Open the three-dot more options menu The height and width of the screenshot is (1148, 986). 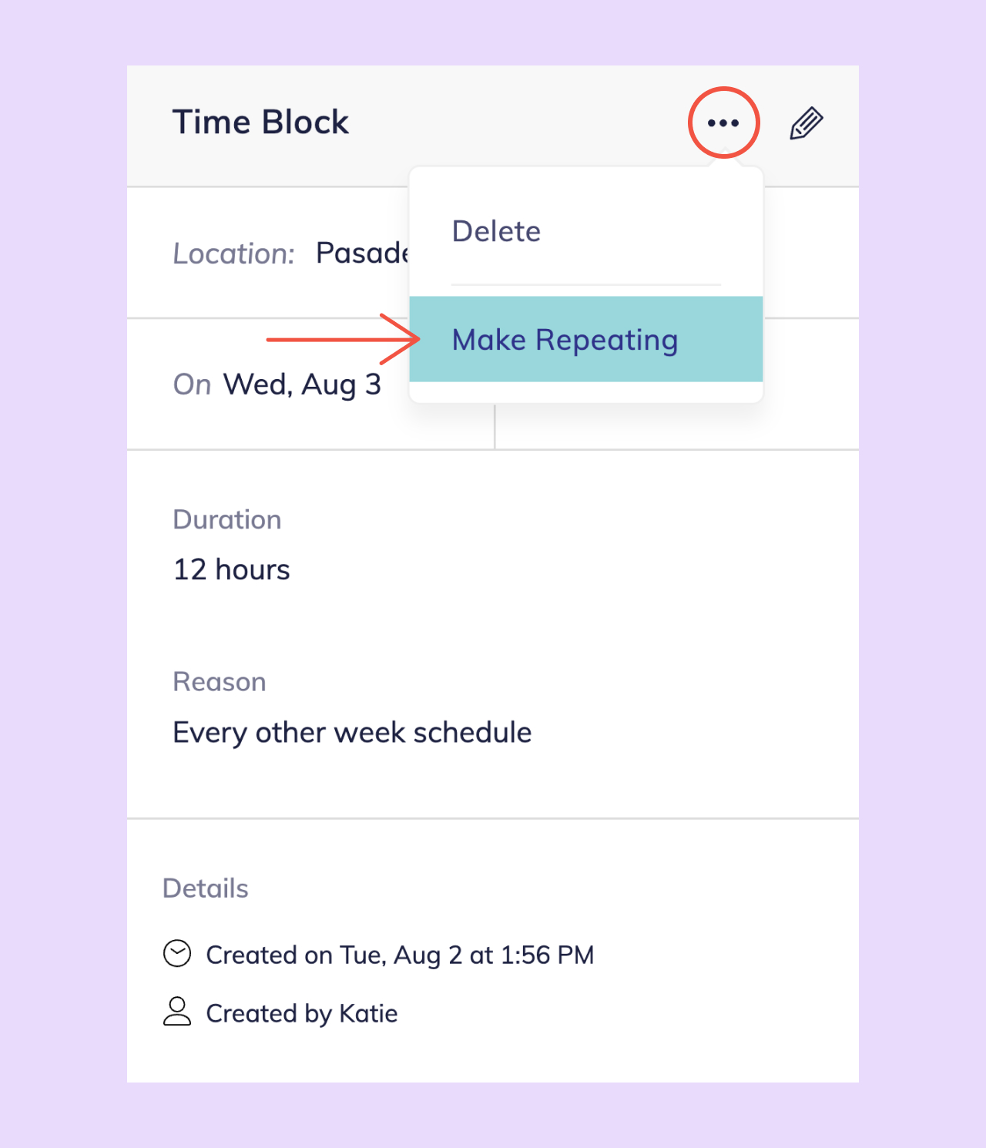723,123
